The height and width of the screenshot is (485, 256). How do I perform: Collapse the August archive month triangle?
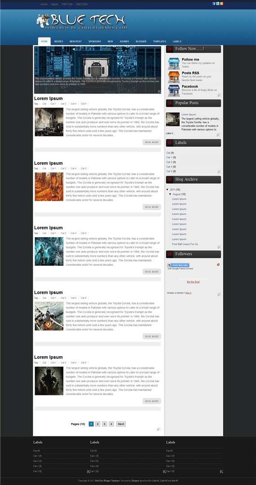coord(170,194)
